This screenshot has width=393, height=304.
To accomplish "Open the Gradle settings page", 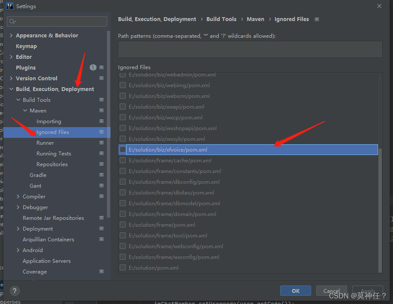I will [38, 175].
